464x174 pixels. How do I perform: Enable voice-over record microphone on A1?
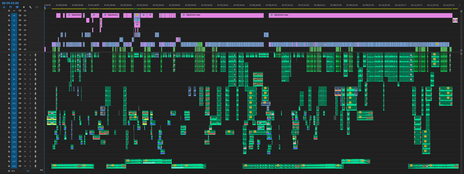click(x=35, y=55)
